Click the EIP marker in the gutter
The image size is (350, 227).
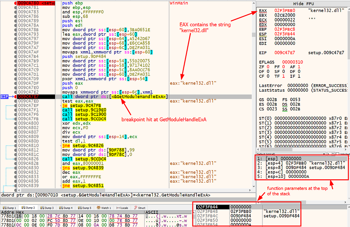coord(4,96)
